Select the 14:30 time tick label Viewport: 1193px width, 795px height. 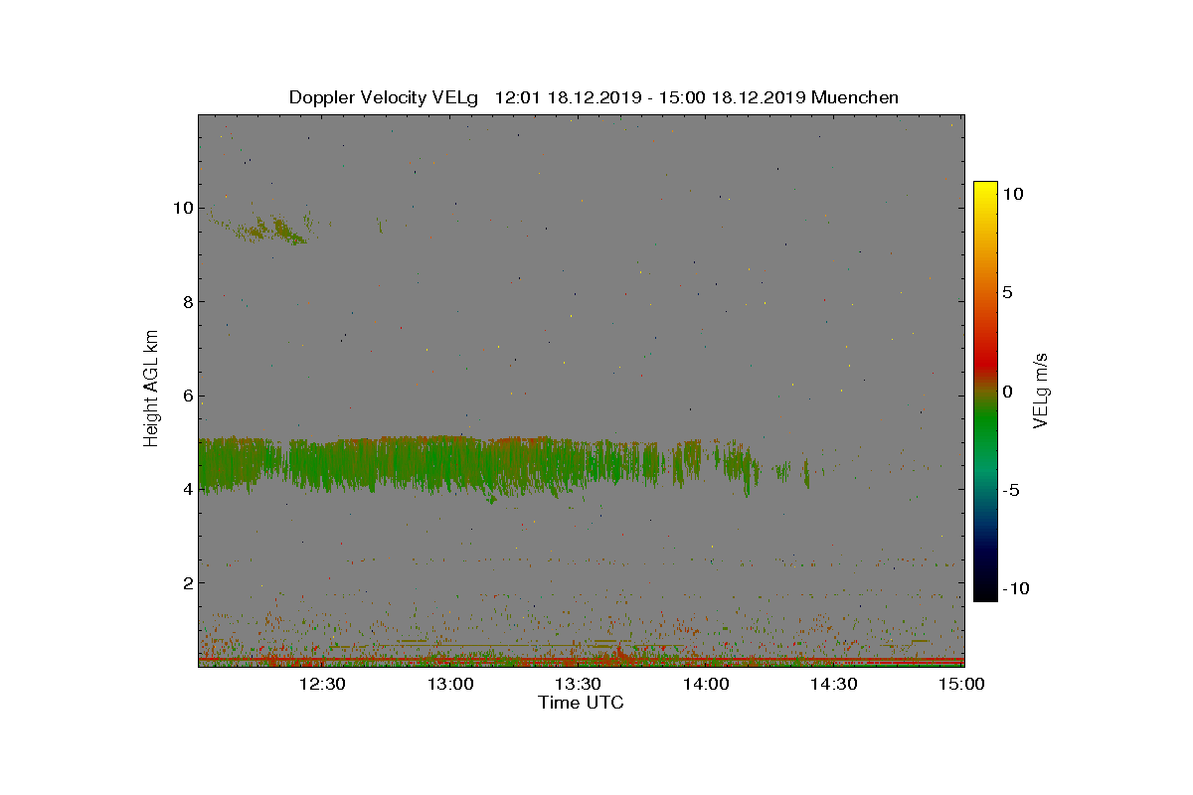[833, 684]
